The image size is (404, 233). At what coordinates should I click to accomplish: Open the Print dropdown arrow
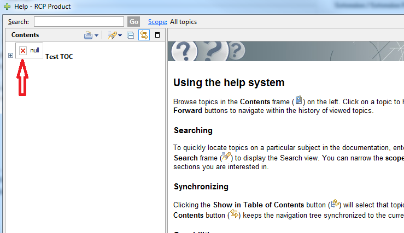pyautogui.click(x=96, y=35)
